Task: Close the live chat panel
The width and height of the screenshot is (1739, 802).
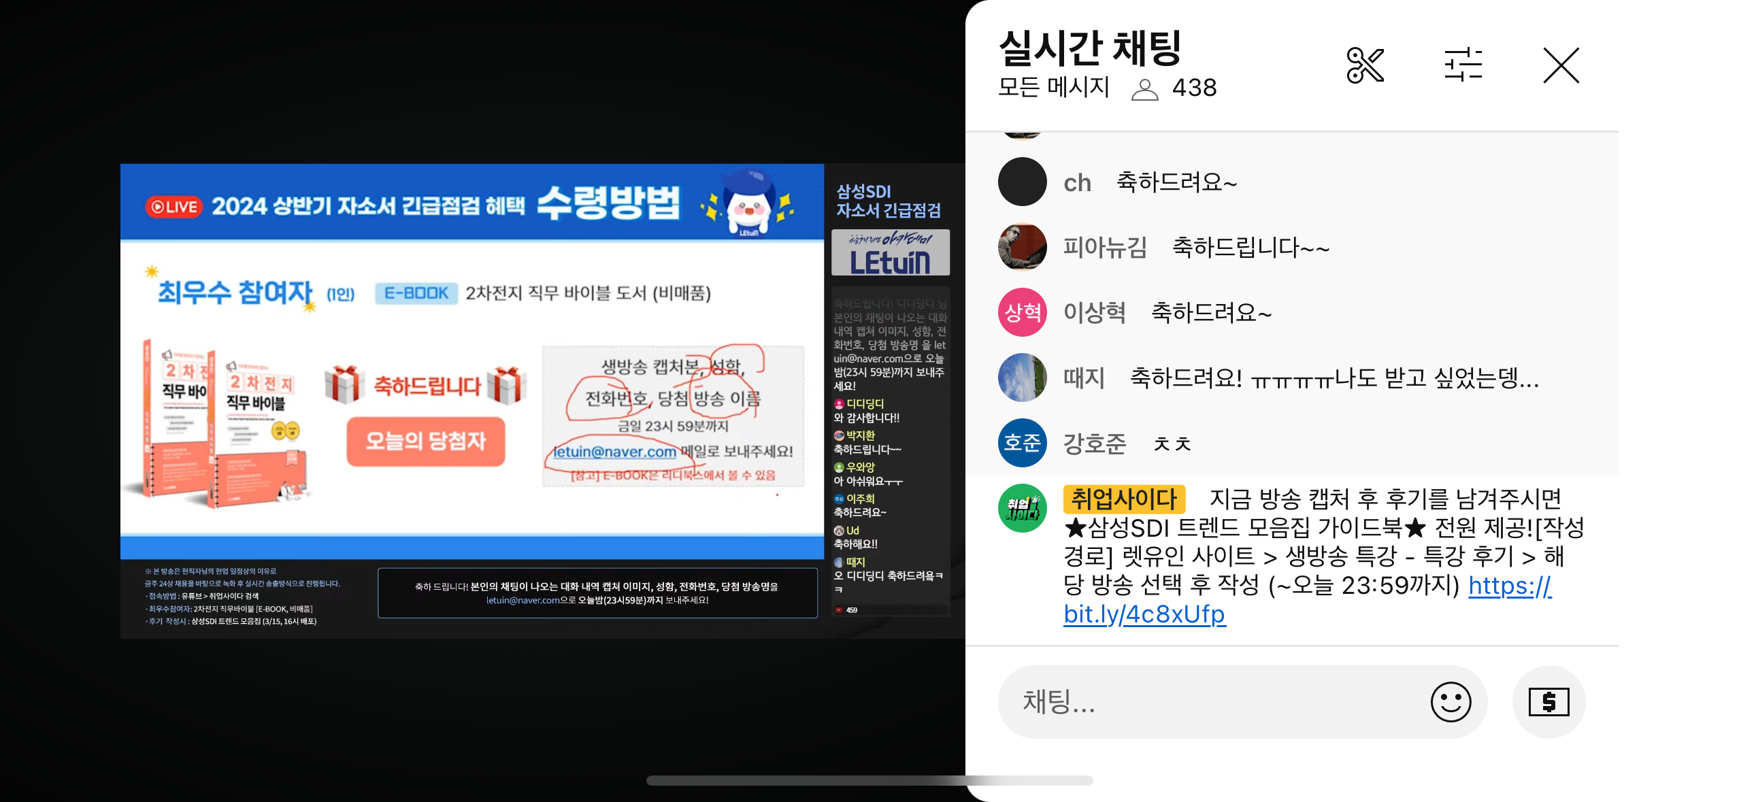Action: coord(1561,65)
